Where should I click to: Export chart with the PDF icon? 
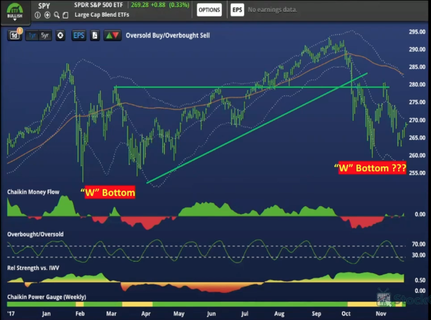click(x=95, y=35)
